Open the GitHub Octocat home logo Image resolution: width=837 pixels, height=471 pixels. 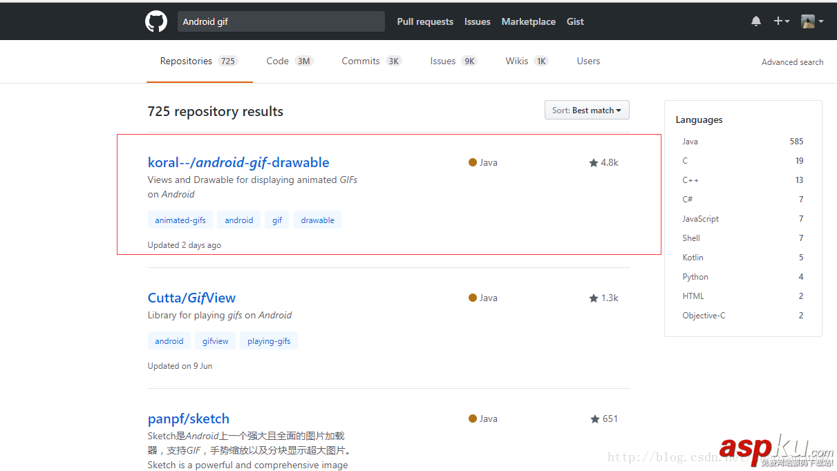coord(156,21)
